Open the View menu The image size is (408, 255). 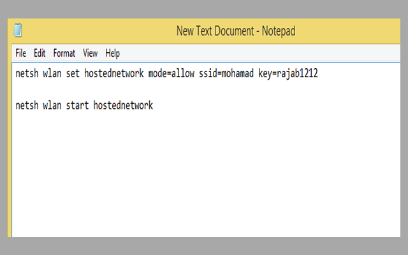point(91,53)
